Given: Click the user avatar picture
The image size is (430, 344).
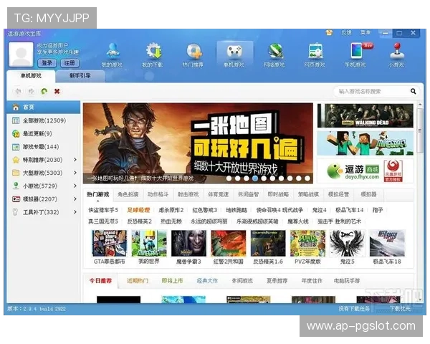Looking at the screenshot, I should [21, 54].
